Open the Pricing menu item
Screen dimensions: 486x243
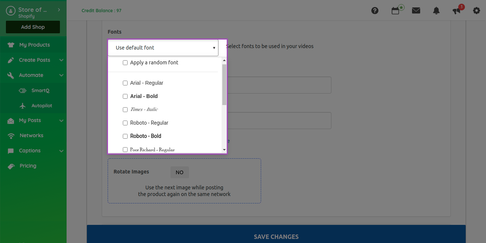tap(28, 166)
